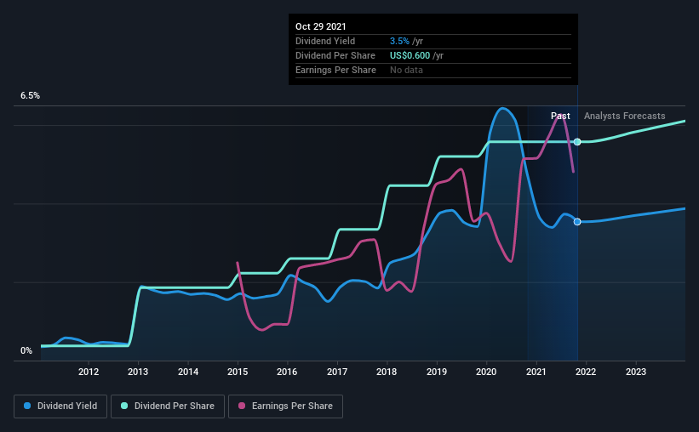Click the pink Earnings Per Share legend dot
The width and height of the screenshot is (699, 432).
tap(242, 406)
